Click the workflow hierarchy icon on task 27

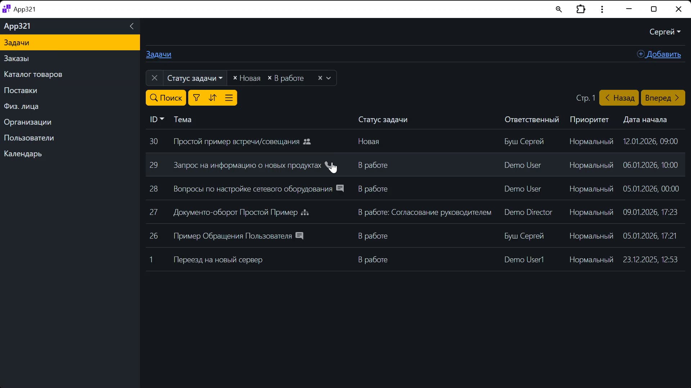(305, 212)
